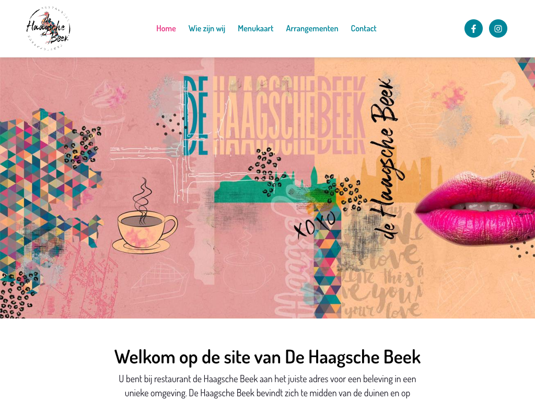Click the large DE HAAGSCHEBEEK banner title
This screenshot has height=401, width=535.
[275, 116]
